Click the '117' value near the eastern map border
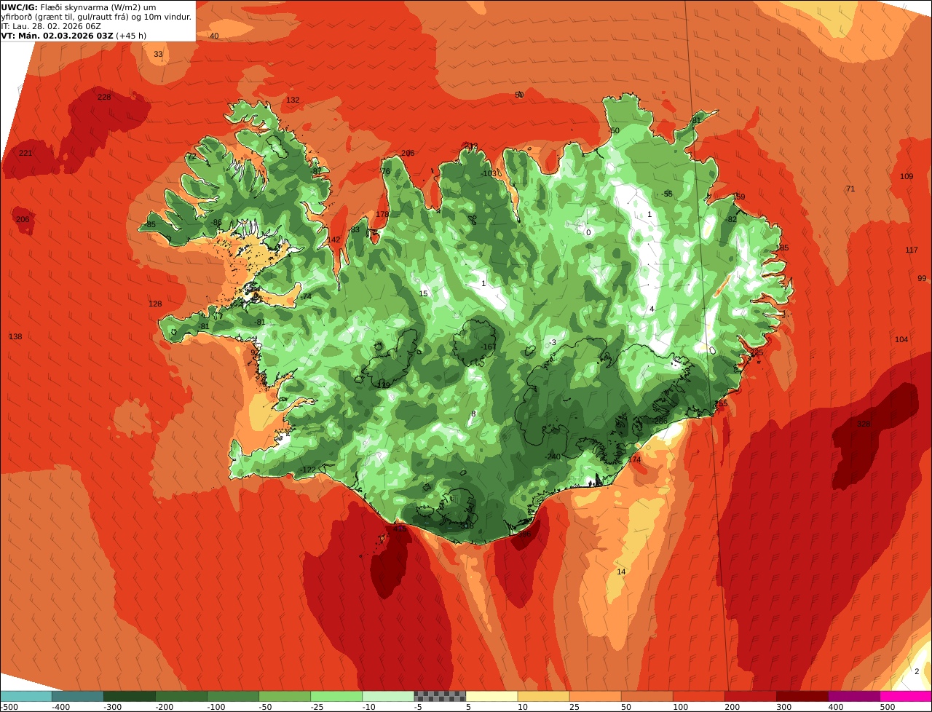This screenshot has height=712, width=932. coord(912,250)
